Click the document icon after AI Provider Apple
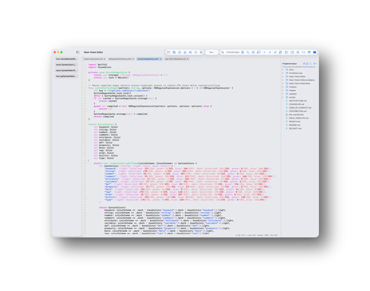This screenshot has height=291, width=370. pos(243,52)
